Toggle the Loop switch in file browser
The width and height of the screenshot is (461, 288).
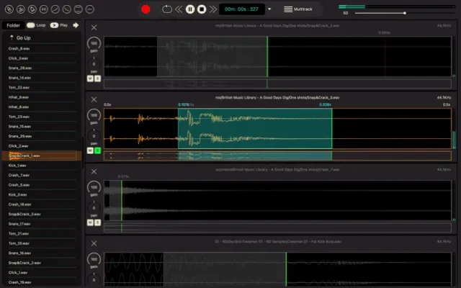click(x=30, y=24)
